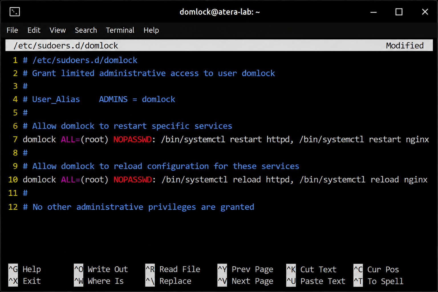Click 'Allow domlock to restart specific services' comment
This screenshot has height=292, width=438.
pyautogui.click(x=127, y=126)
